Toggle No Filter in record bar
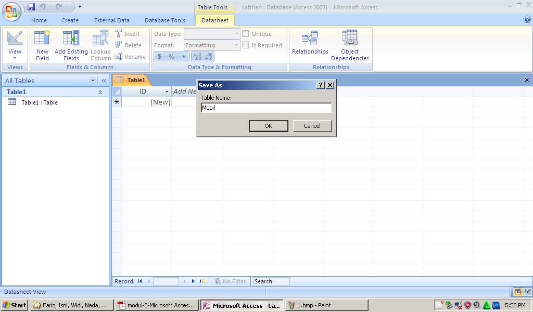 pyautogui.click(x=230, y=281)
